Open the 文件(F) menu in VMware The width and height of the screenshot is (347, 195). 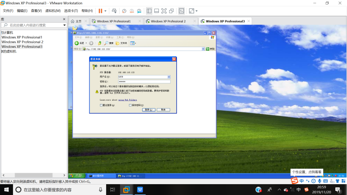coord(8,11)
